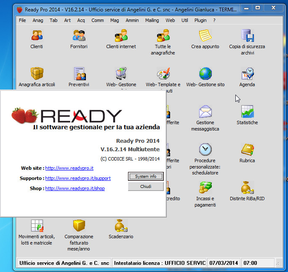Open the Scadenzario icon
Viewport: 288px width, 272px height.
pyautogui.click(x=121, y=225)
